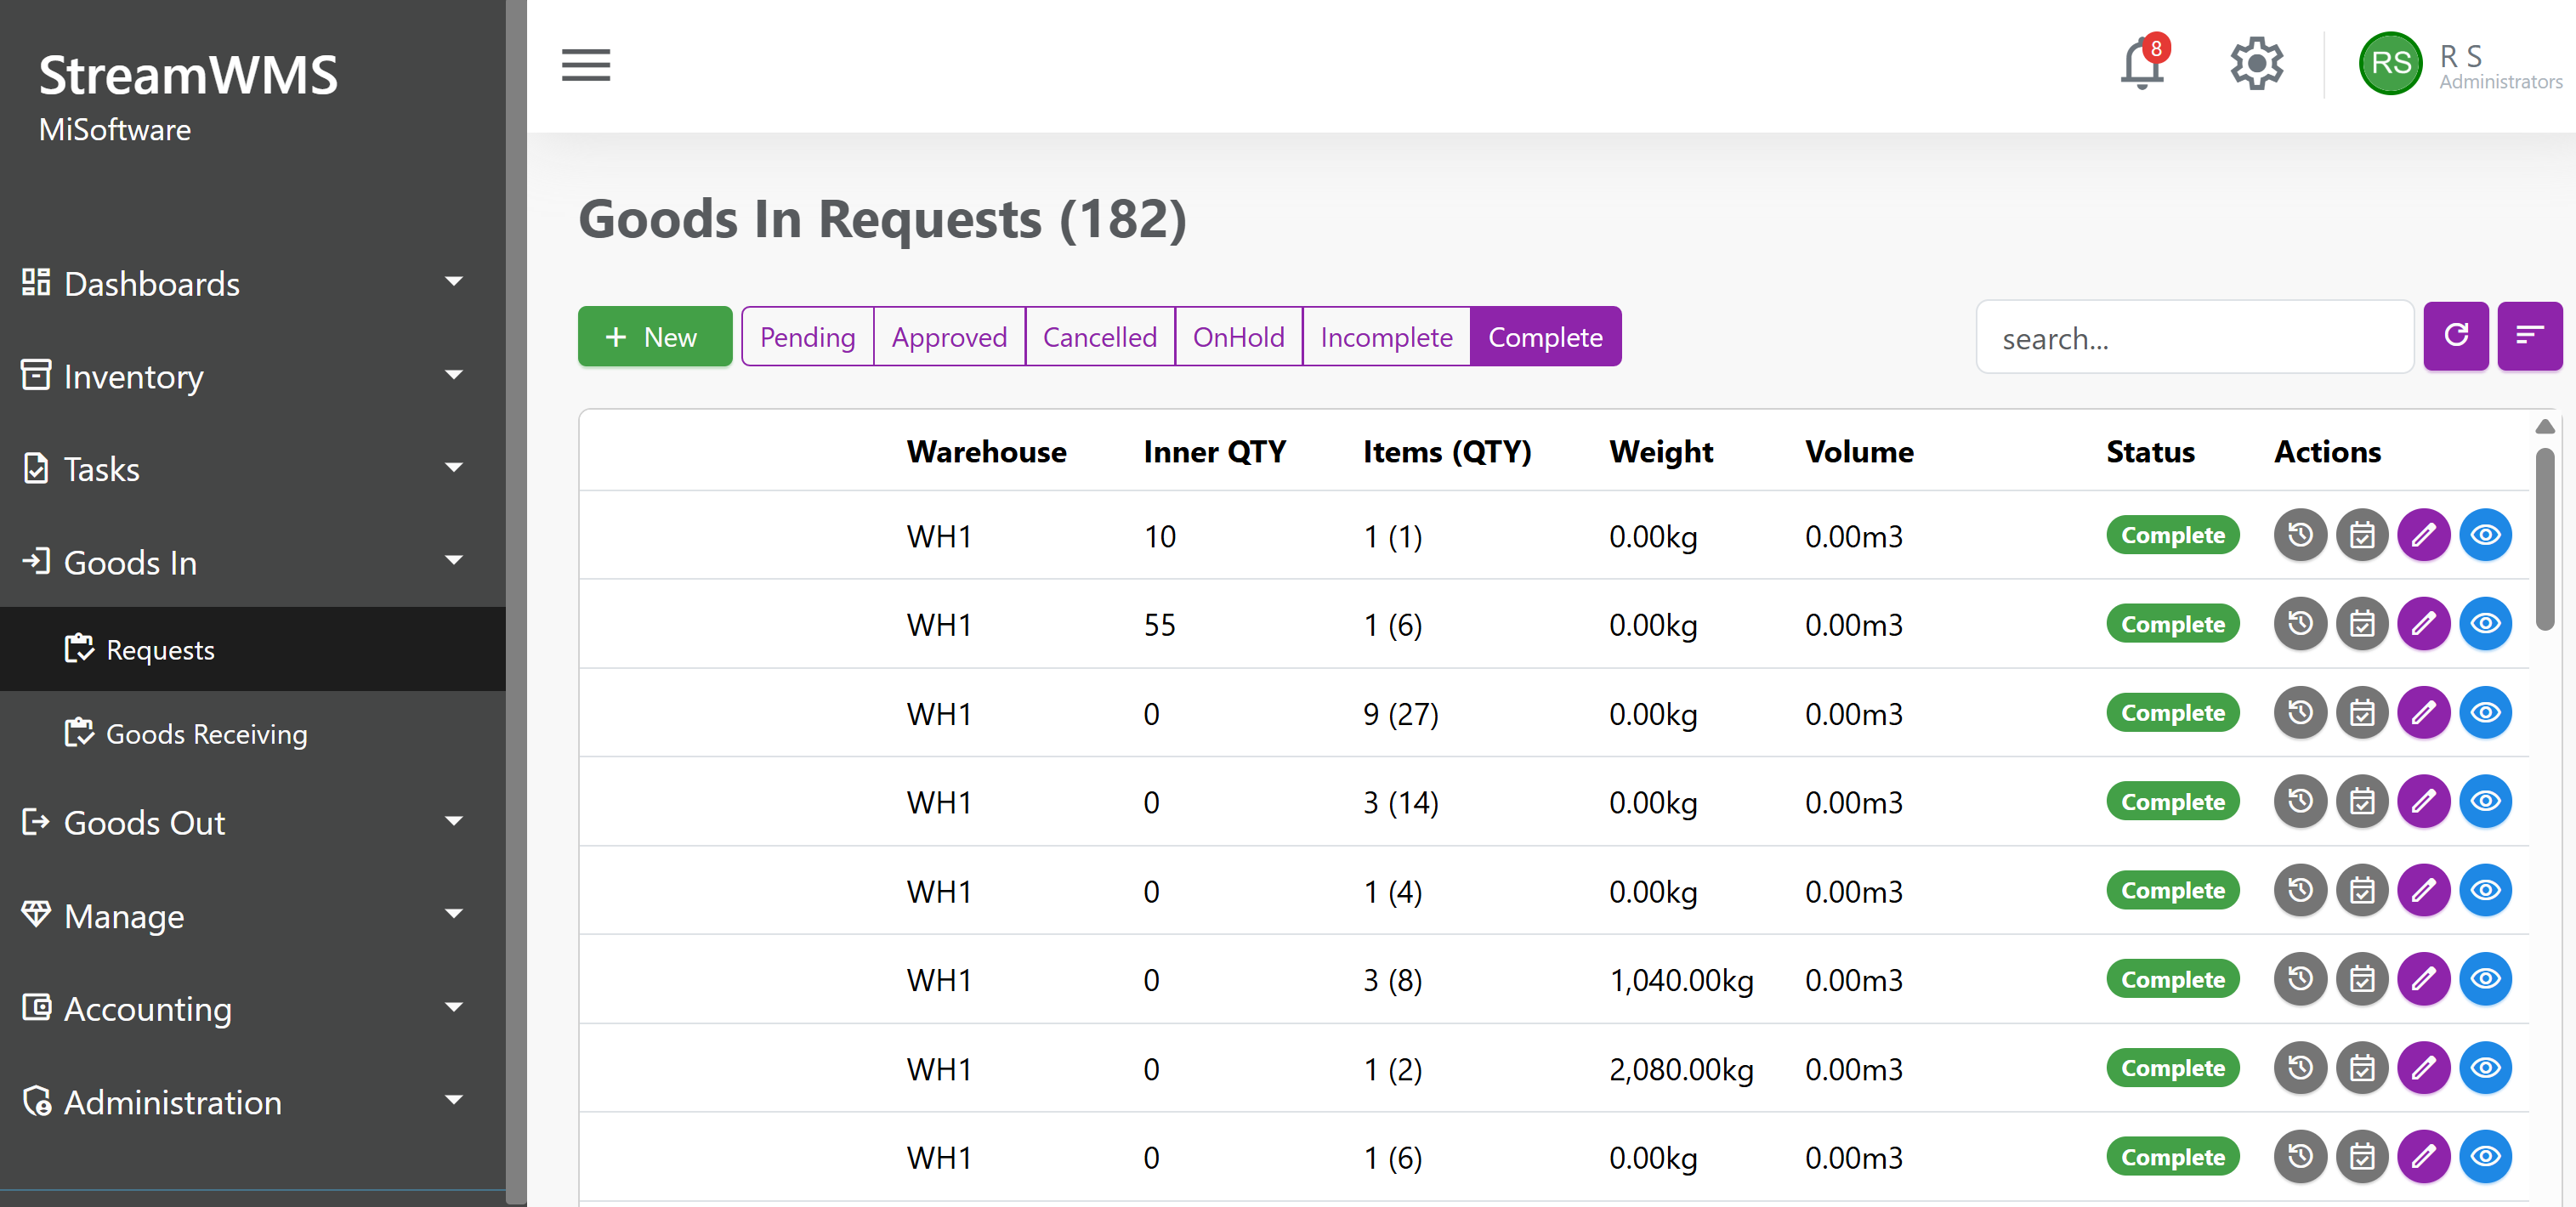The image size is (2576, 1207).
Task: Toggle the hamburger sidebar menu
Action: 586,64
